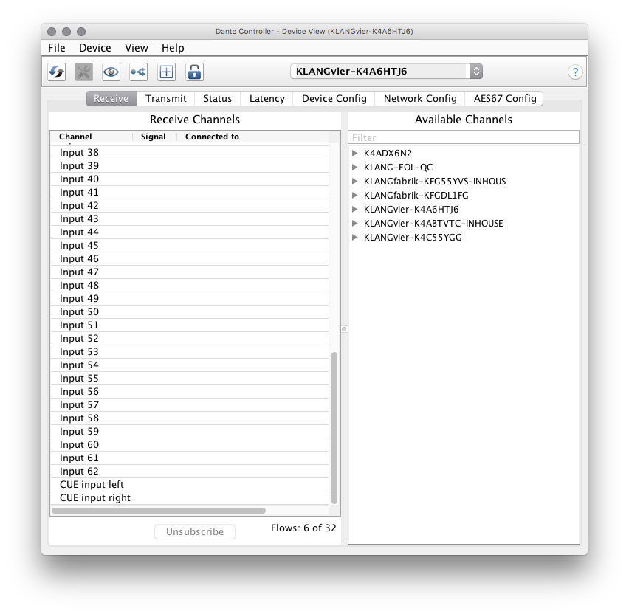Select the Input 39 channel row
Screen dimensions: 629x614
coord(190,165)
